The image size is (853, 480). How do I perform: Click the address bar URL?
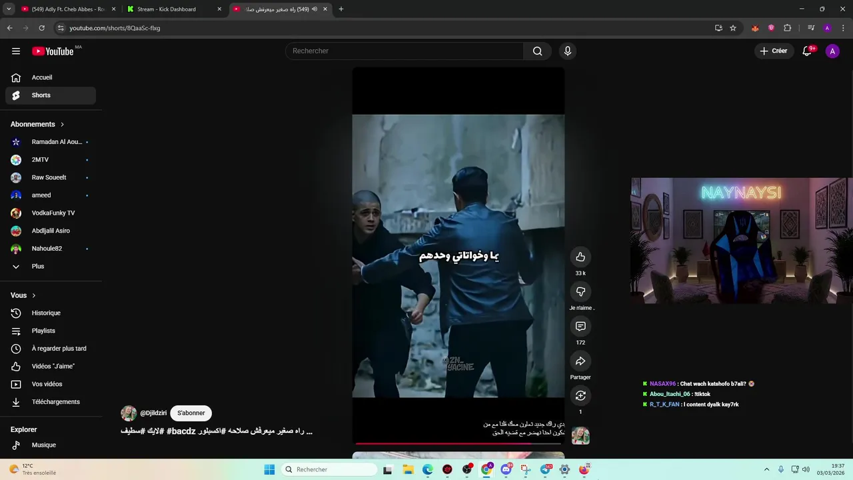115,28
